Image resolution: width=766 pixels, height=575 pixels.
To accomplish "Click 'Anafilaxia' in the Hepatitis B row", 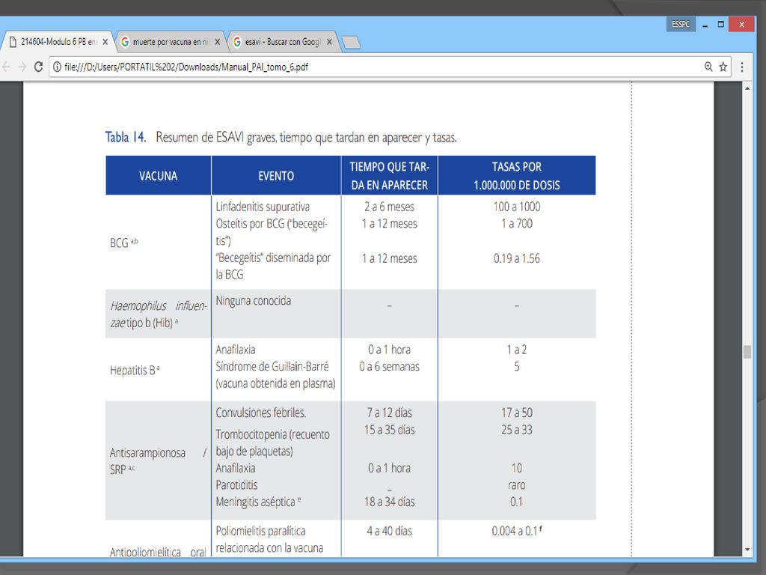I will coord(236,350).
